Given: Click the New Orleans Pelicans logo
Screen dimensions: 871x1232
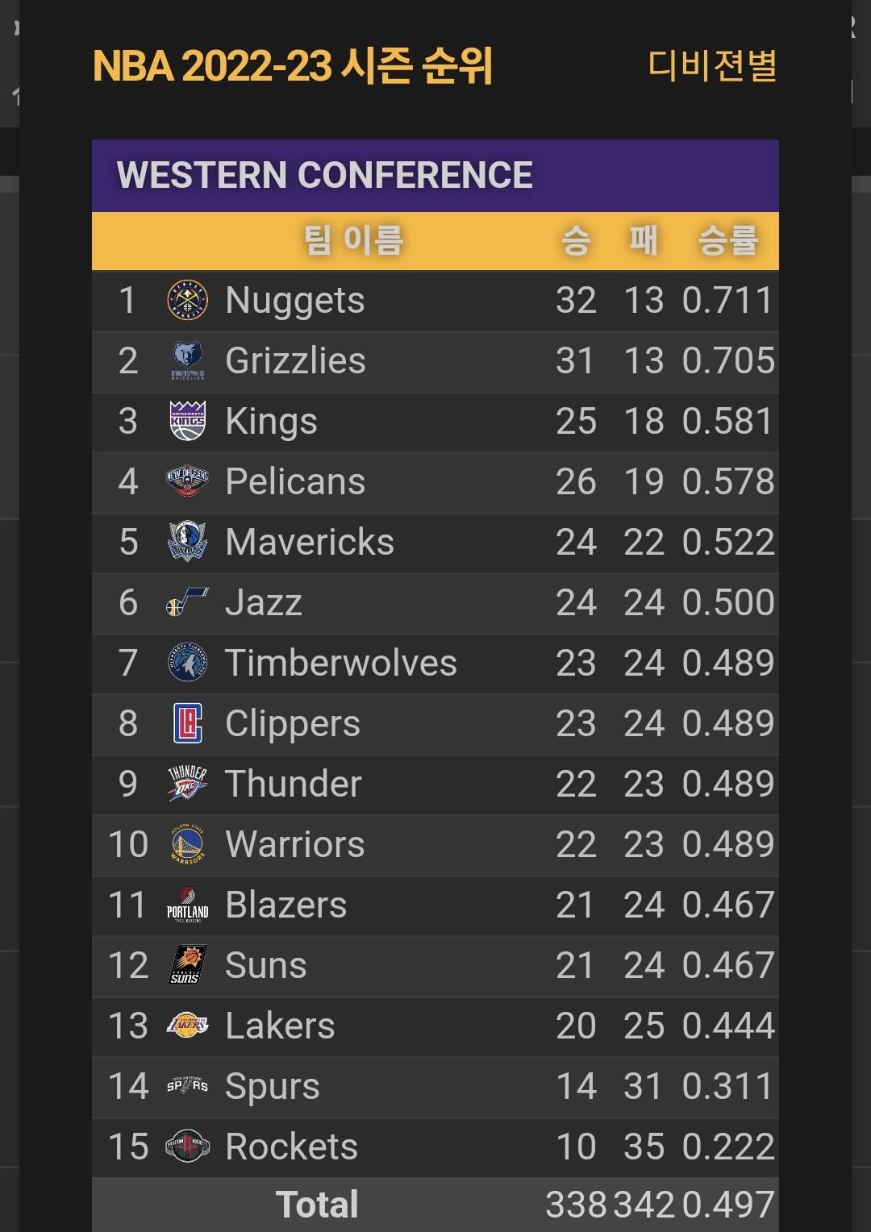Looking at the screenshot, I should 187,481.
